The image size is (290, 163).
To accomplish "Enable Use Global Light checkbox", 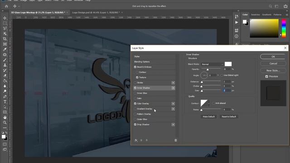I will (222, 75).
